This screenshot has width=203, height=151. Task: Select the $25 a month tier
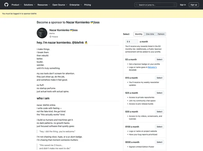pos(159,93)
